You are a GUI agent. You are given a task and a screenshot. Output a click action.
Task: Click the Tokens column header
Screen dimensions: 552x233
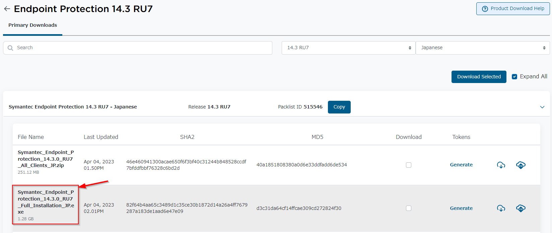[x=461, y=137]
